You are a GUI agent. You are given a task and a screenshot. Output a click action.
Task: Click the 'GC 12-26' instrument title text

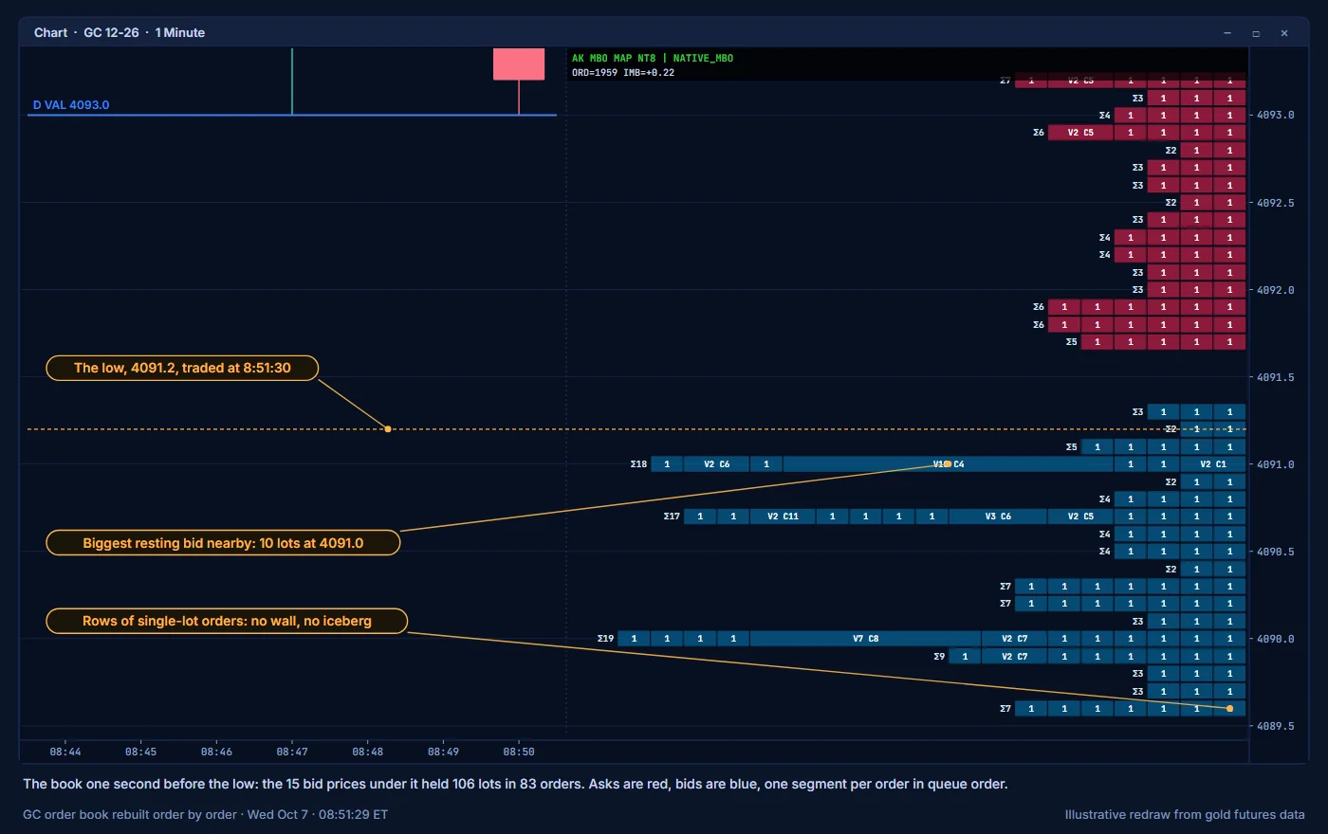pos(111,33)
